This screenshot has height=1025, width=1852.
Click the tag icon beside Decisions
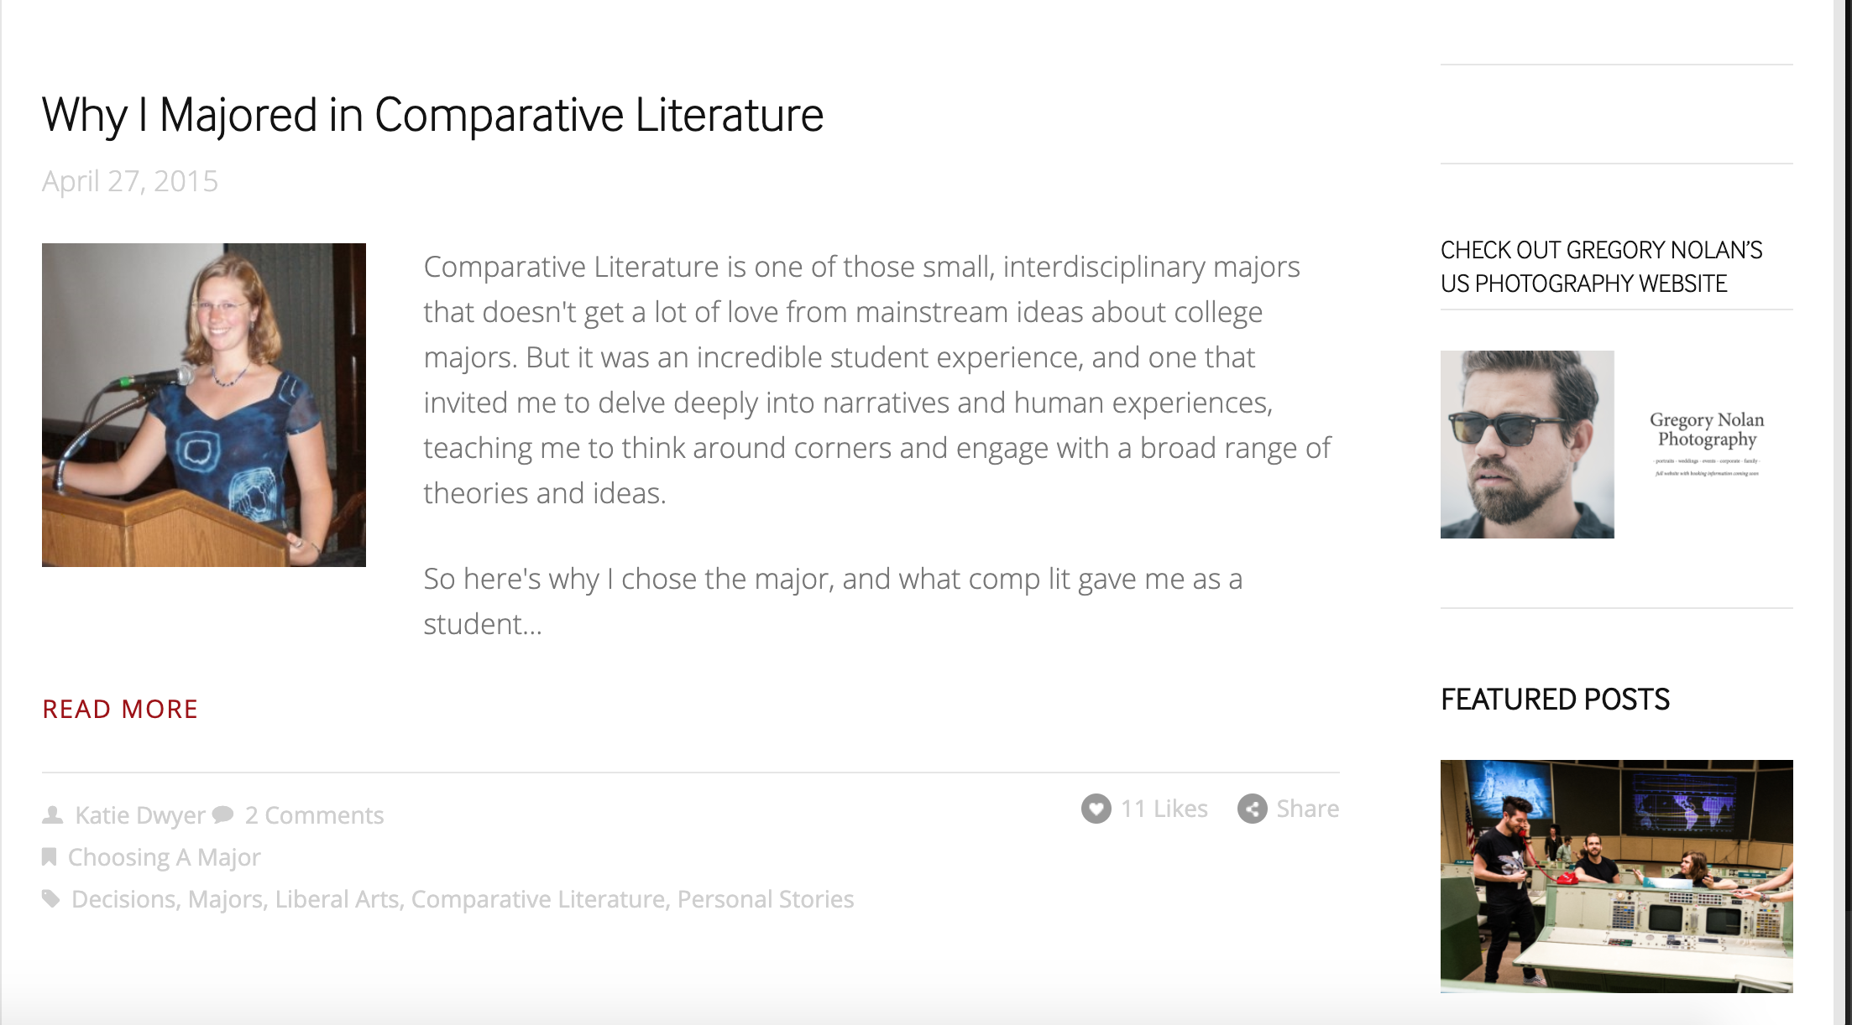pos(51,899)
